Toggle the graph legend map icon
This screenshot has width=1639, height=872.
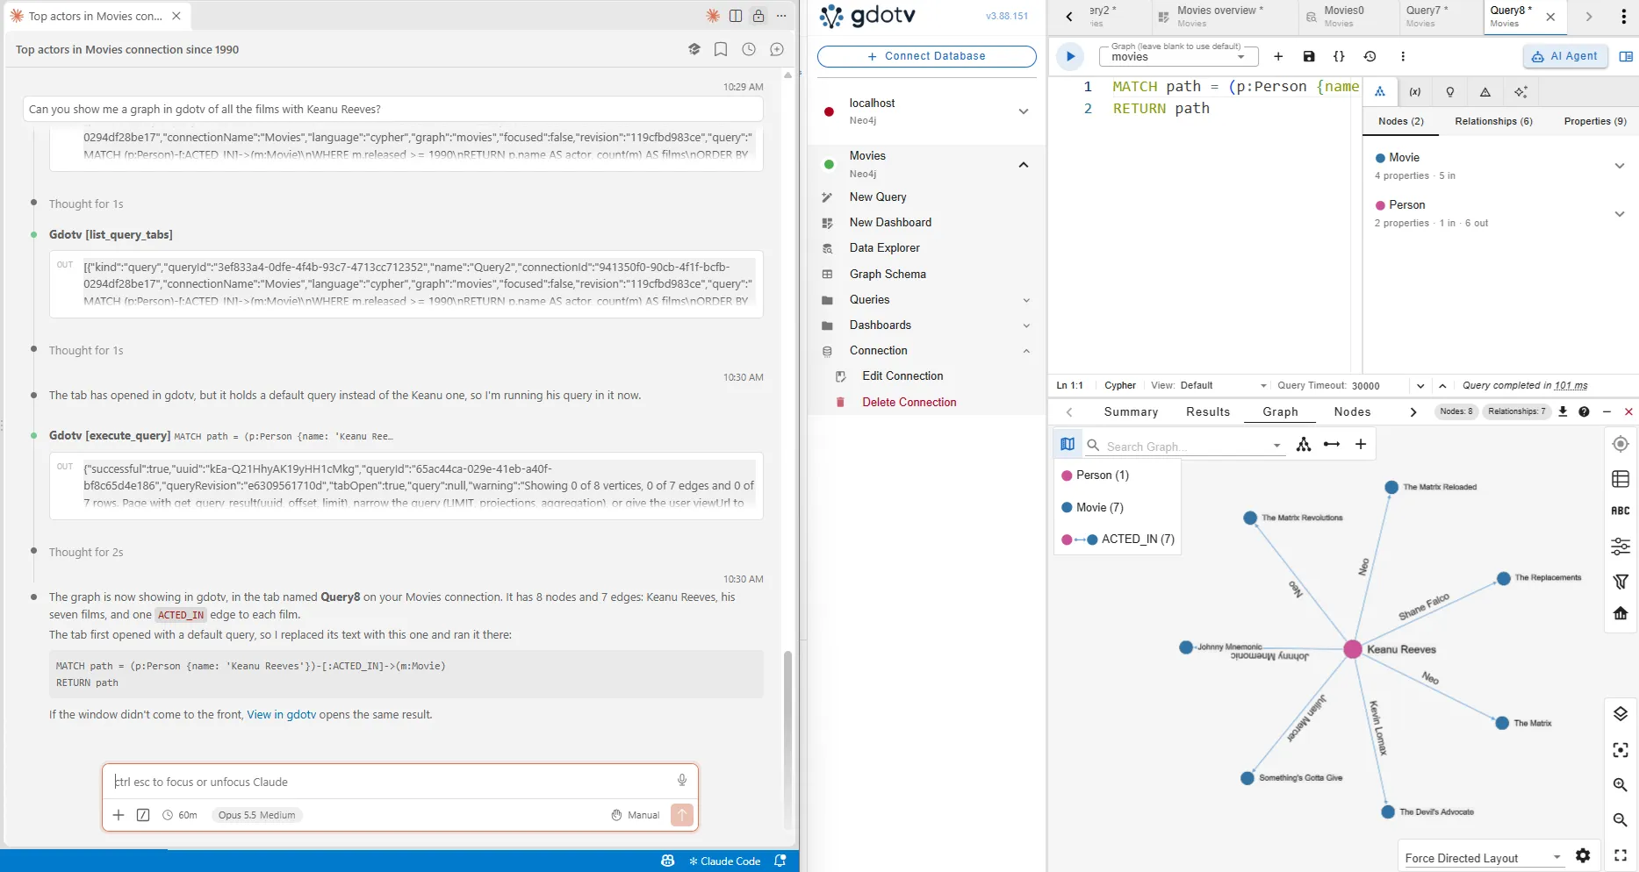(x=1068, y=444)
